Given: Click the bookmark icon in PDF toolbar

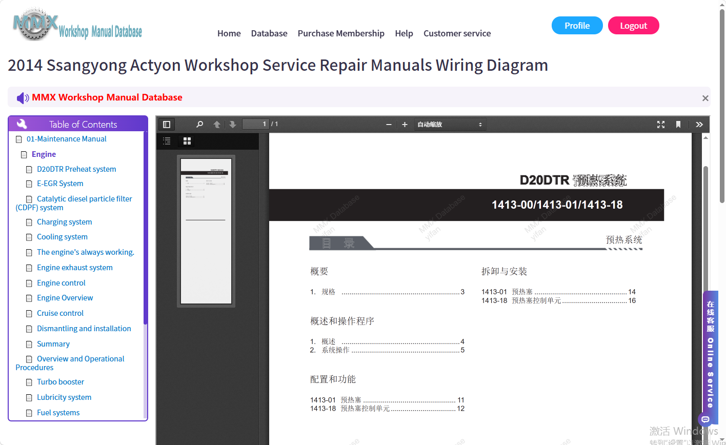Looking at the screenshot, I should tap(678, 124).
